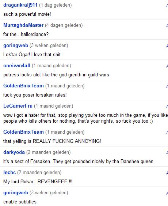
Task: Open the darkyoda username link
Action: click(x=14, y=152)
